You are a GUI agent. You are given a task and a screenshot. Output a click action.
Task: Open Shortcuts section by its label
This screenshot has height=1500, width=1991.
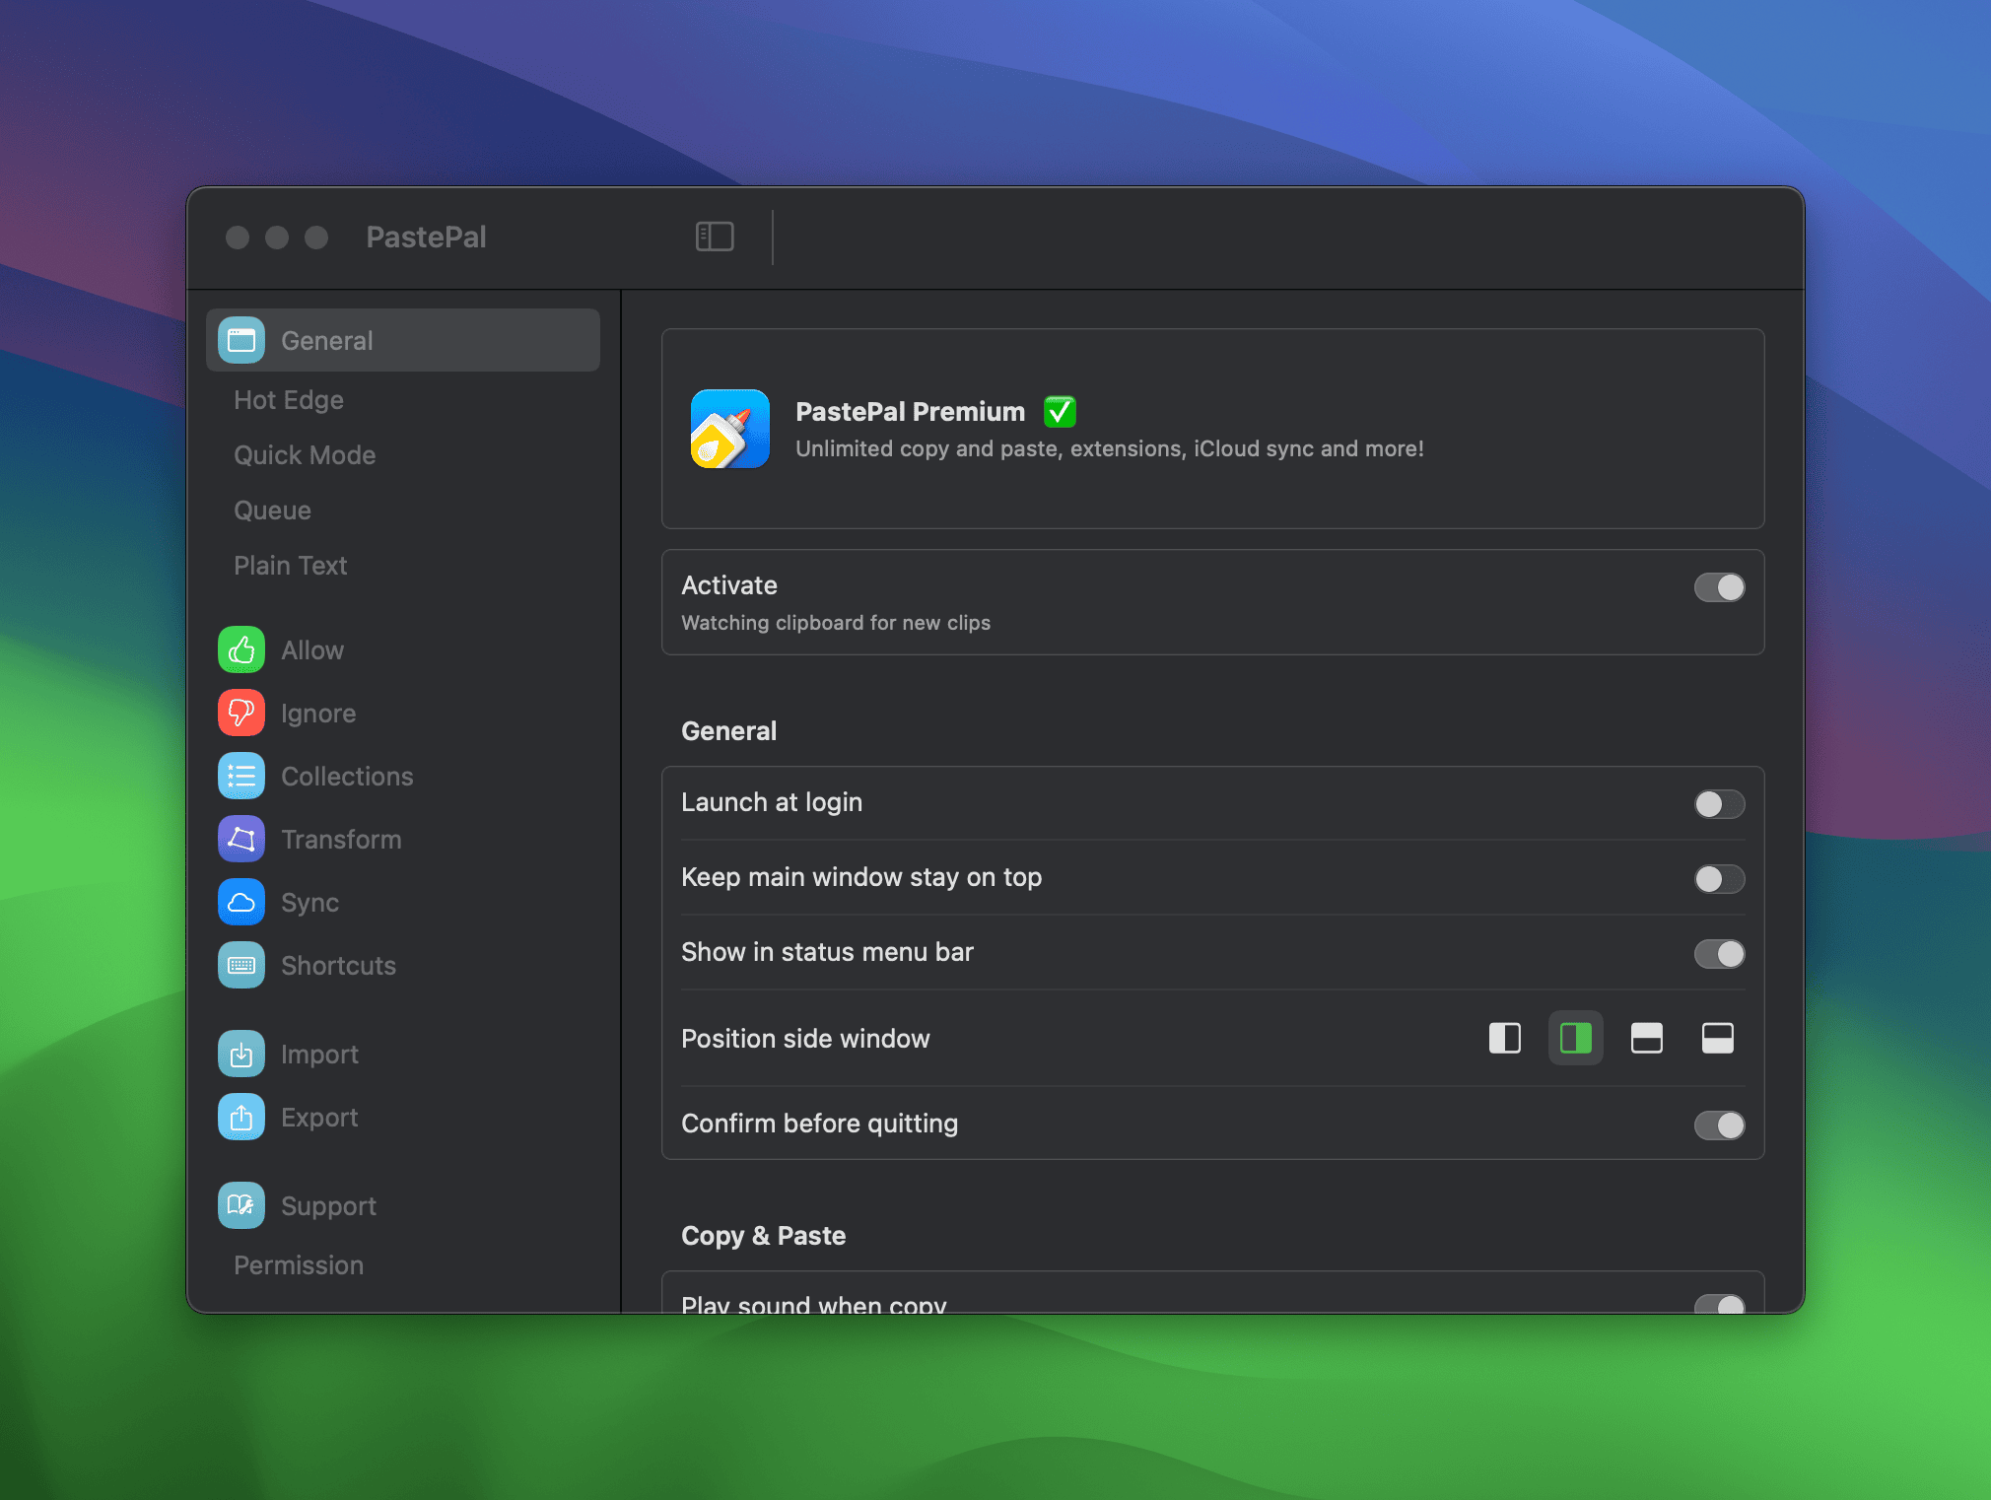click(338, 965)
